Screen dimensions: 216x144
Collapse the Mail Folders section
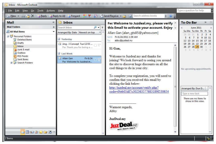(54, 27)
